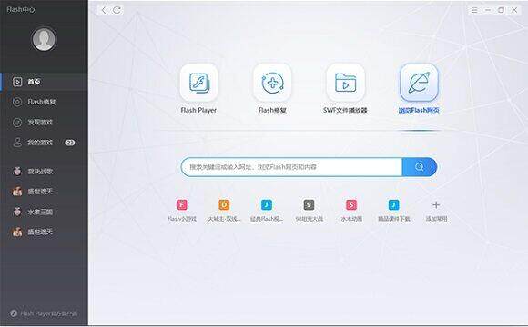528x327 pixels.
Task: Focus the Flash webpage search input field
Action: point(291,167)
